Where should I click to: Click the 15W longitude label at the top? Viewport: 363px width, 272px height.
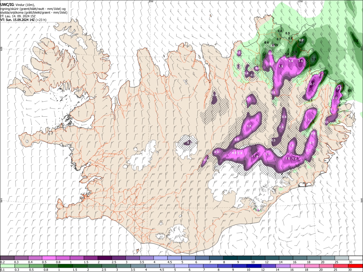click(x=300, y=1)
